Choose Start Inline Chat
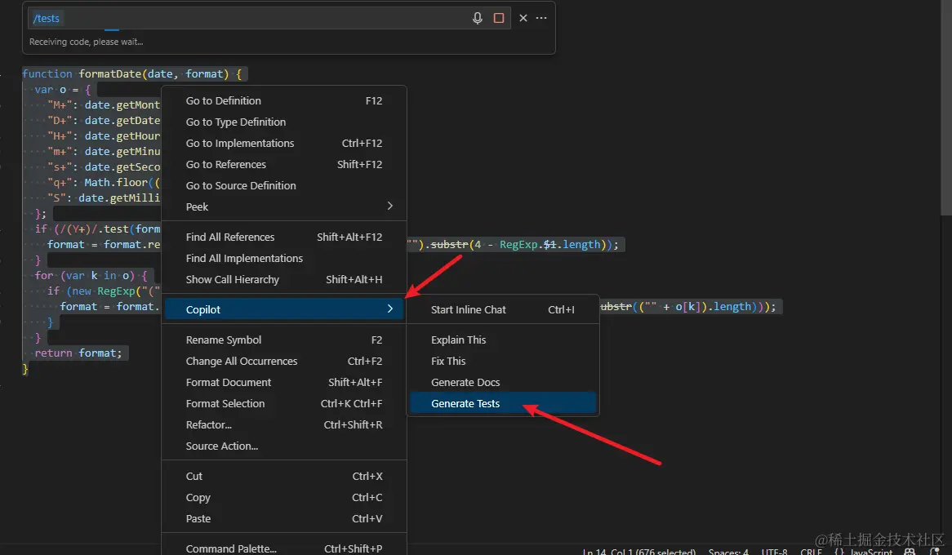The height and width of the screenshot is (555, 952). pos(503,309)
